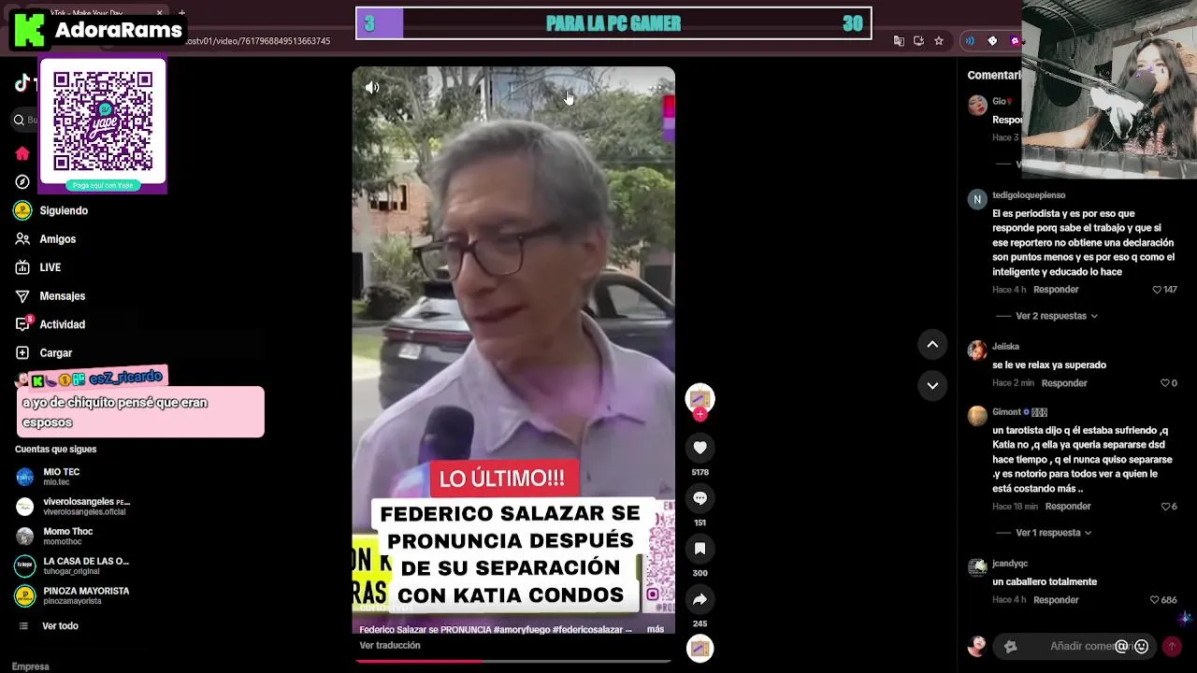
Task: Open the sticker icon in the comment box
Action: [x=1010, y=646]
